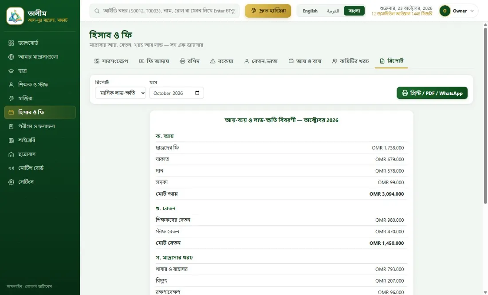Click the page vertical scrollbar thumb
Image resolution: width=488 pixels, height=295 pixels.
tap(485, 116)
